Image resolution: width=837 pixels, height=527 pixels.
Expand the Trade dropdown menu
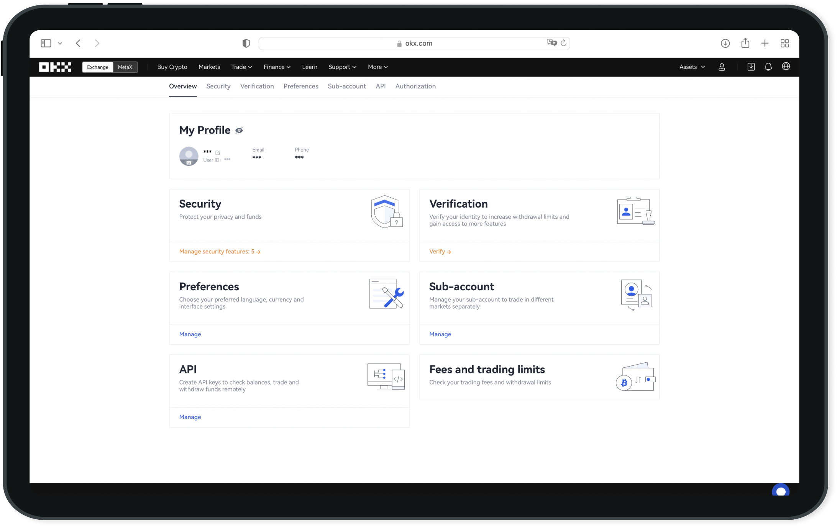pos(241,67)
